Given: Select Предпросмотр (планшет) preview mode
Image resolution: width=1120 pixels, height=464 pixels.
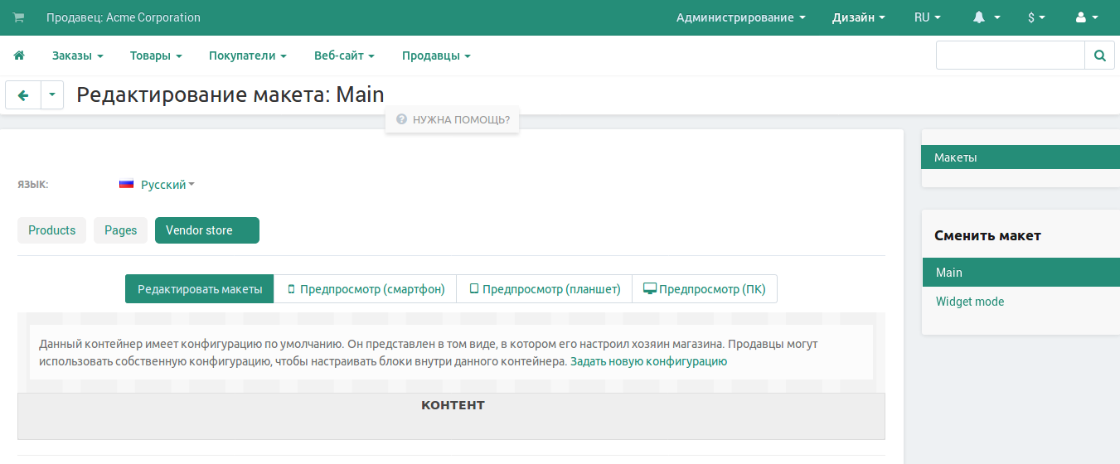Looking at the screenshot, I should coord(545,289).
